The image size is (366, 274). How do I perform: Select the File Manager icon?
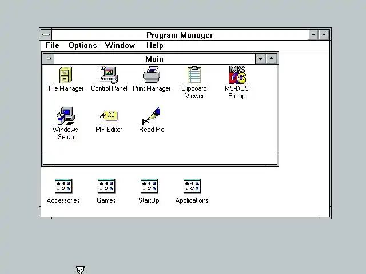[x=66, y=75]
